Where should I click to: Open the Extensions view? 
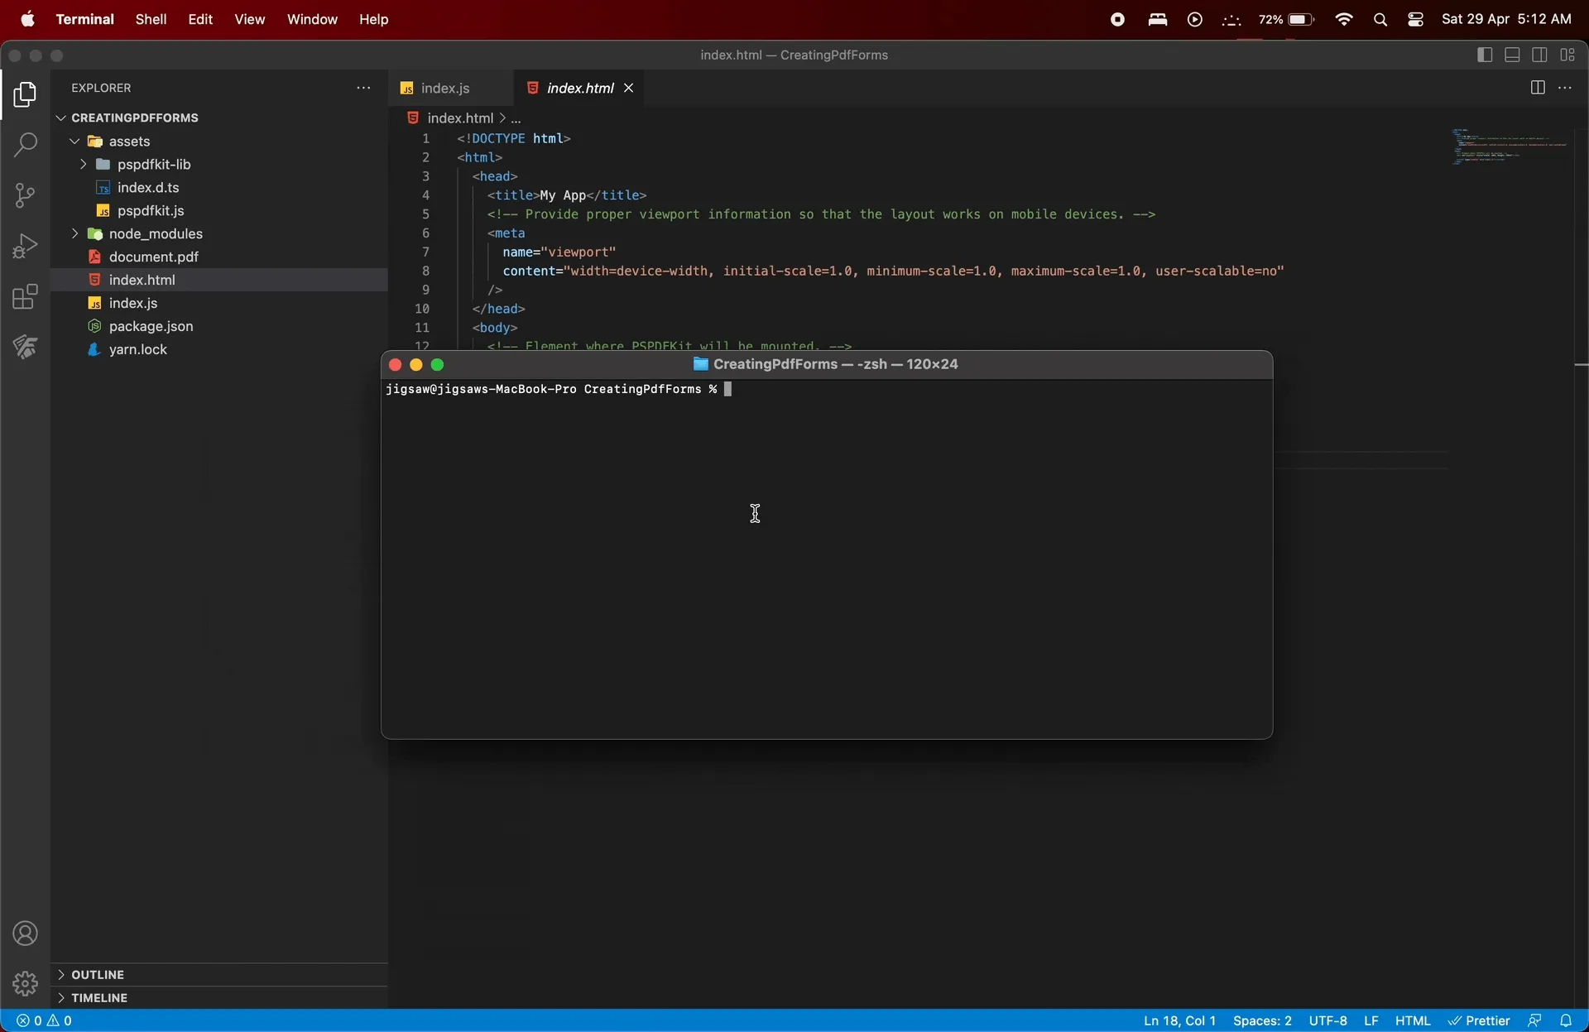tap(25, 296)
